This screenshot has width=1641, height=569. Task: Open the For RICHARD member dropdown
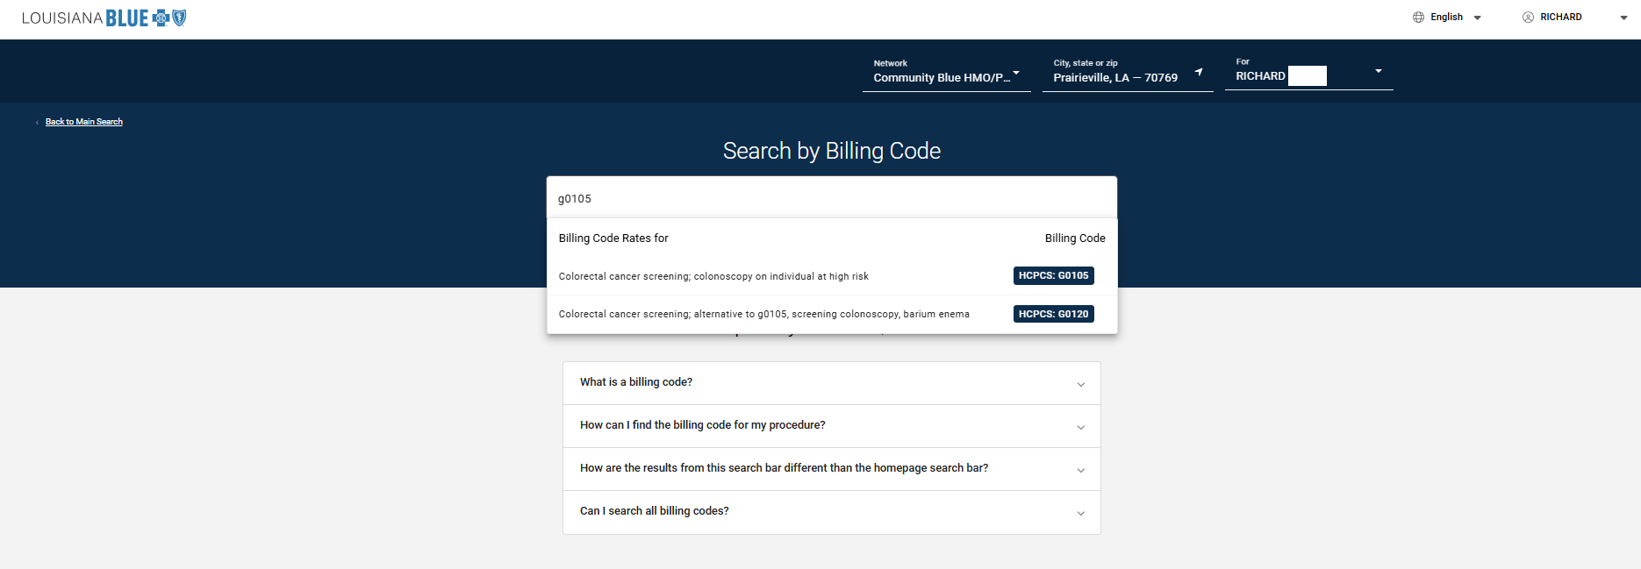pos(1378,71)
